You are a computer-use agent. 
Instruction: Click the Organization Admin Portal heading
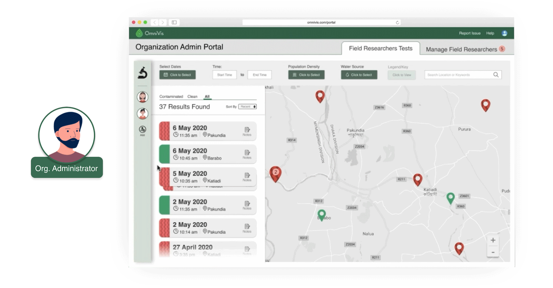click(x=179, y=47)
